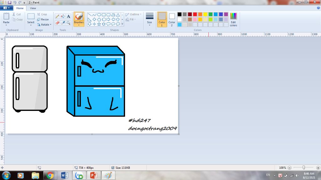Choose the Pentagon shape
The width and height of the screenshot is (321, 180).
pos(99,20)
